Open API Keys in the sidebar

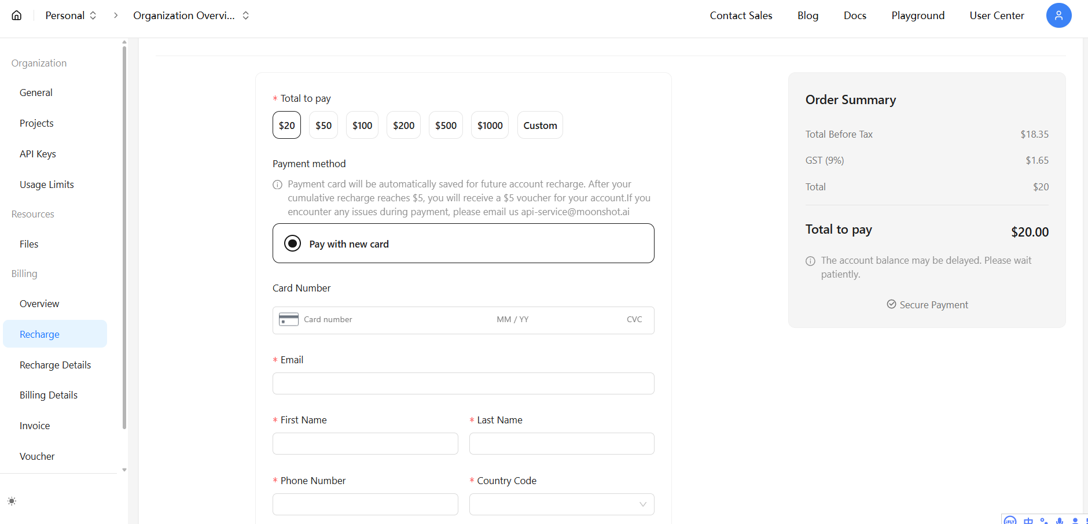tap(38, 154)
